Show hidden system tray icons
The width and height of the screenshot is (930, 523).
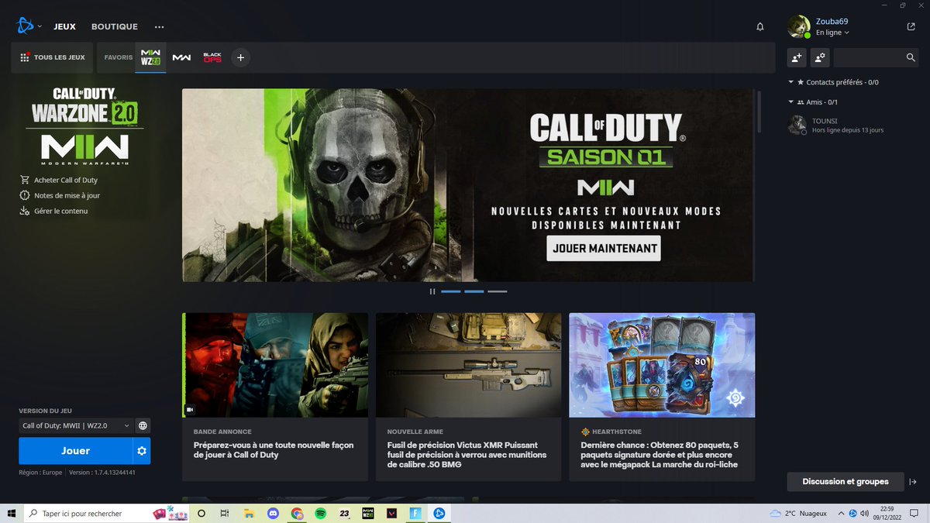click(x=841, y=513)
